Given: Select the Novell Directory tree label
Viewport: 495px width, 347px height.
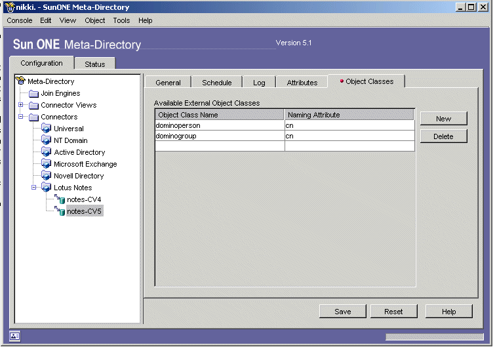Looking at the screenshot, I should pyautogui.click(x=79, y=176).
